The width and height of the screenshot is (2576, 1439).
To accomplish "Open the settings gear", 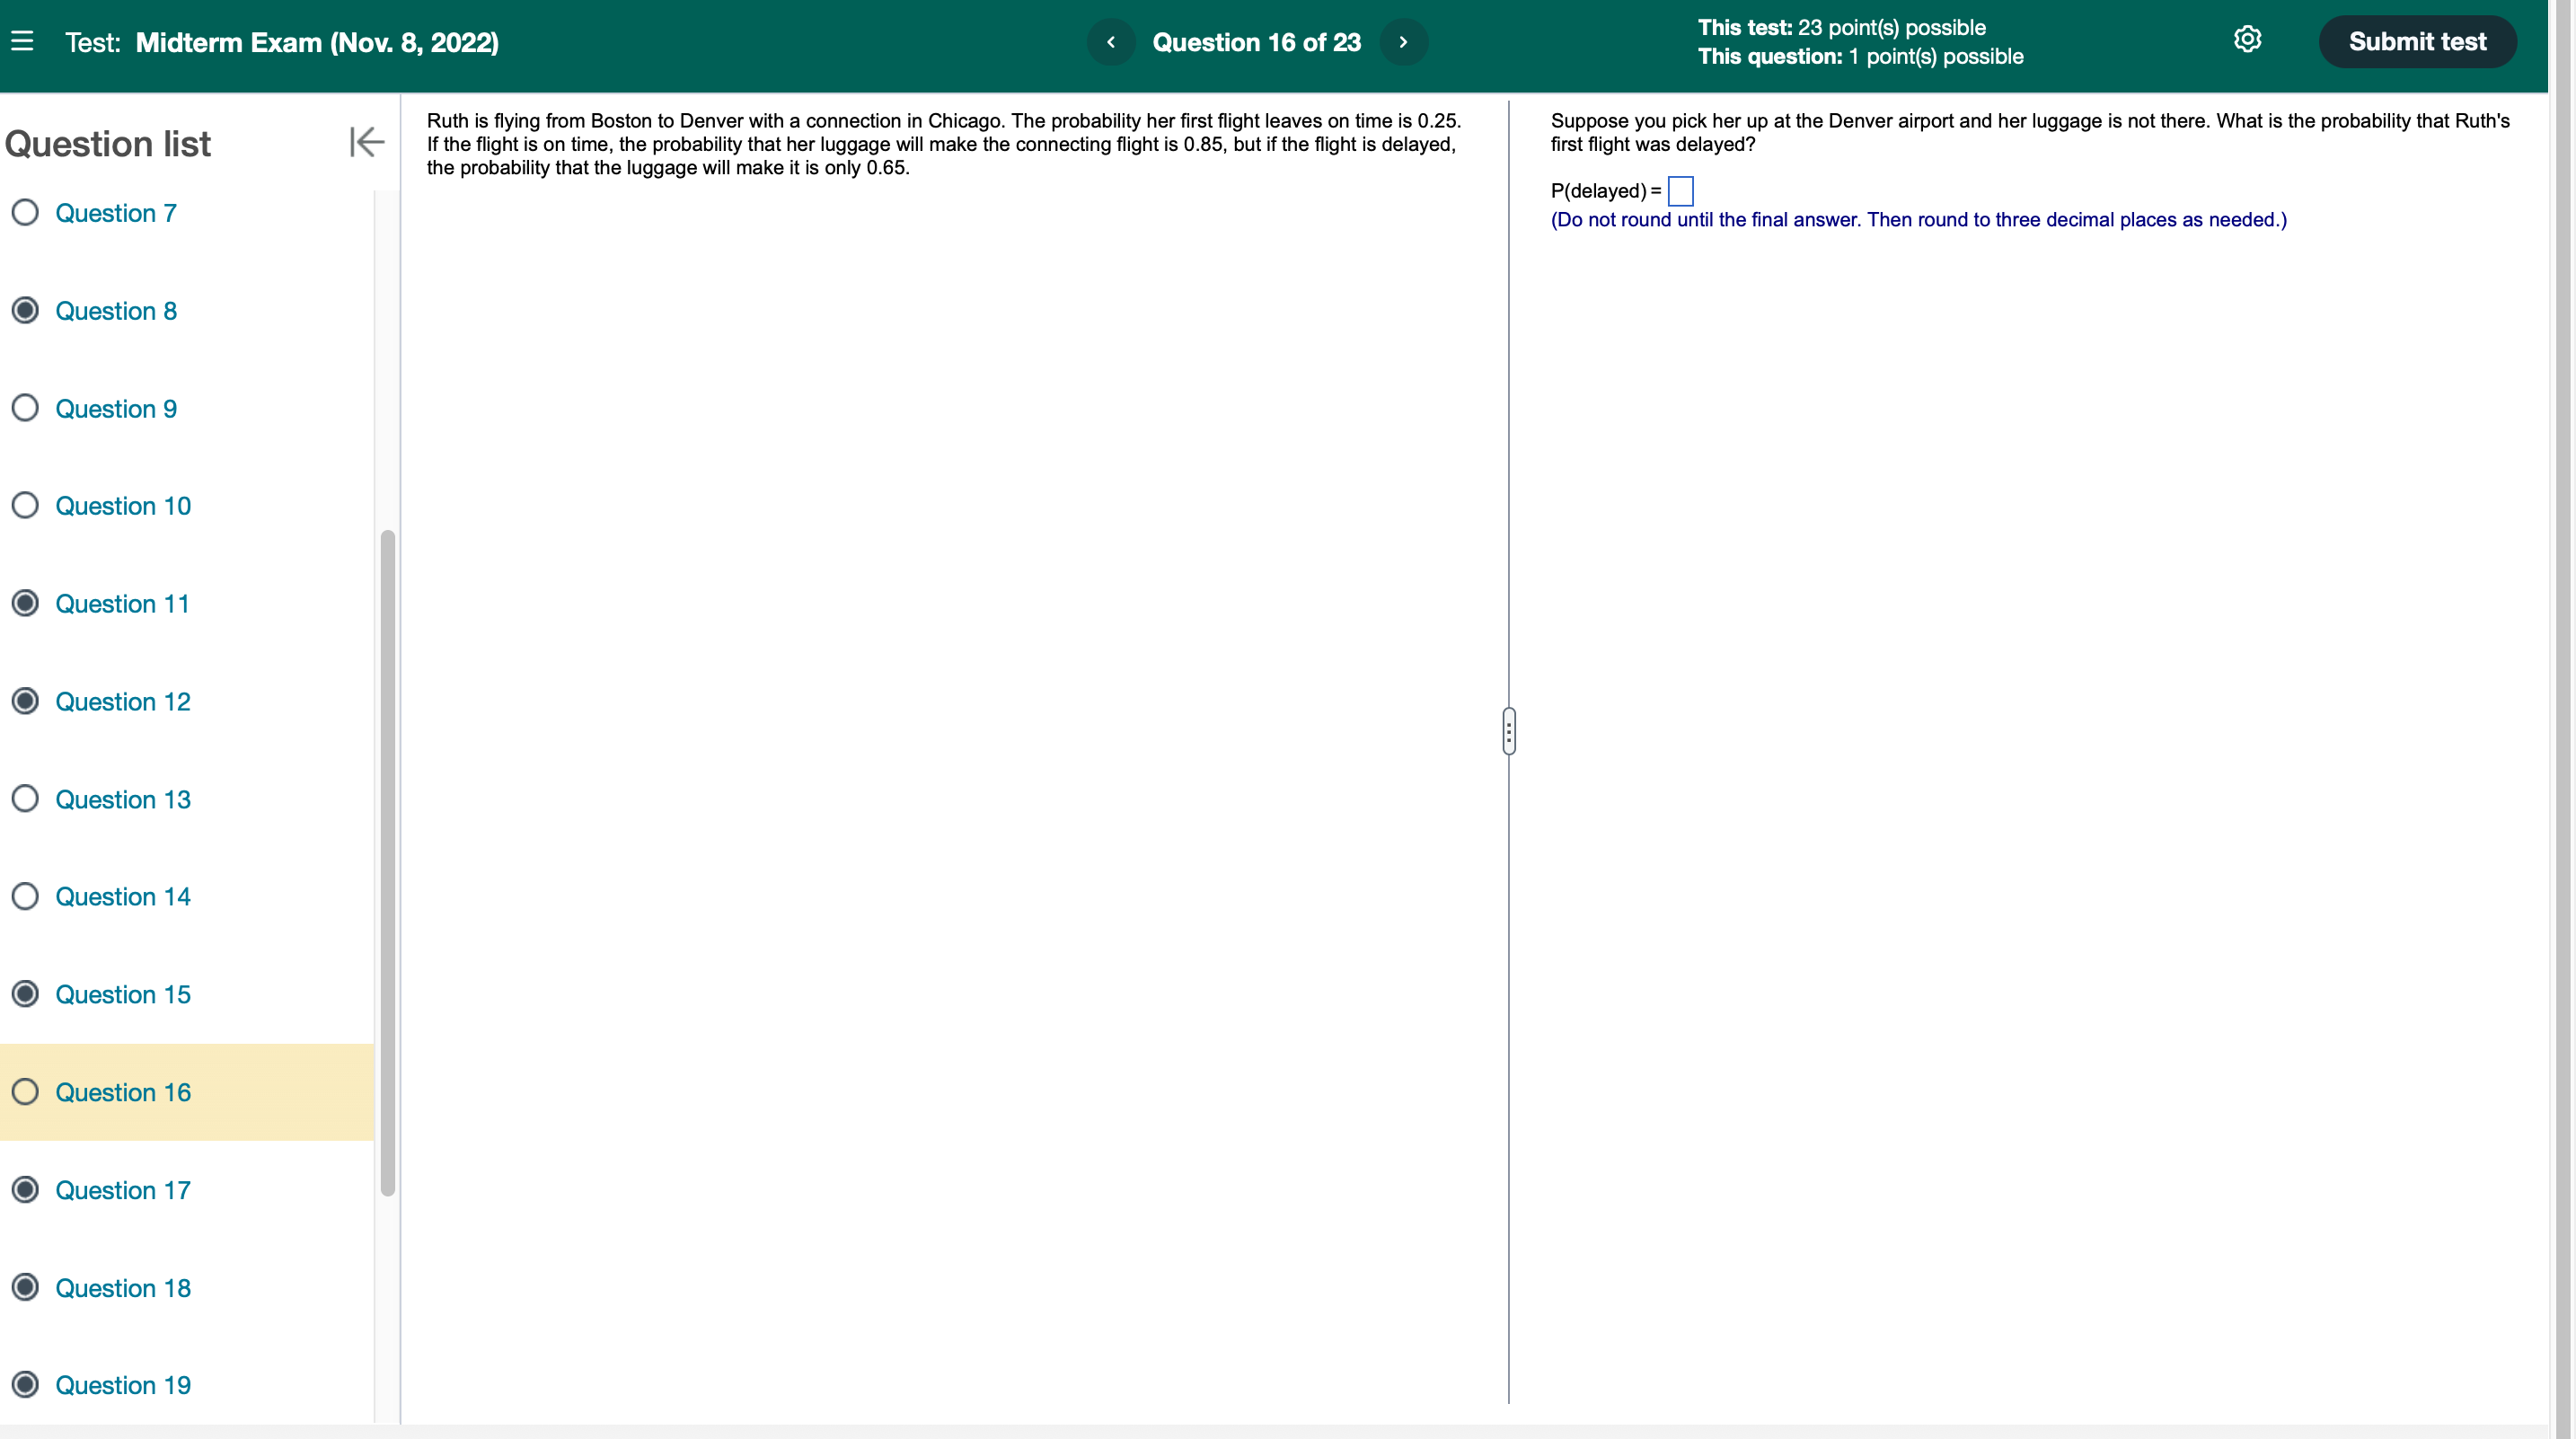I will click(2248, 40).
